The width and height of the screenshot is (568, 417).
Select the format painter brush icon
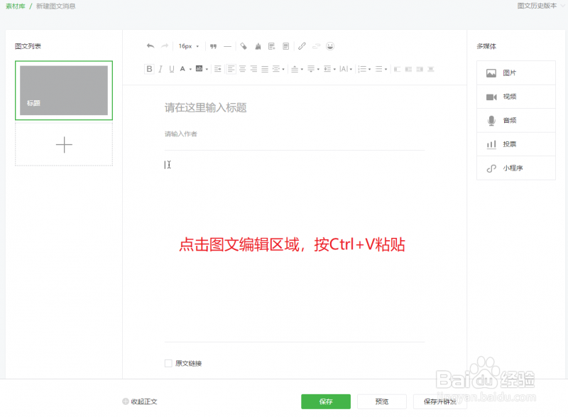pyautogui.click(x=258, y=46)
